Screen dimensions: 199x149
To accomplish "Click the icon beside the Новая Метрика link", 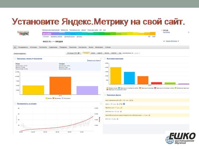I will pyautogui.click(x=164, y=41).
